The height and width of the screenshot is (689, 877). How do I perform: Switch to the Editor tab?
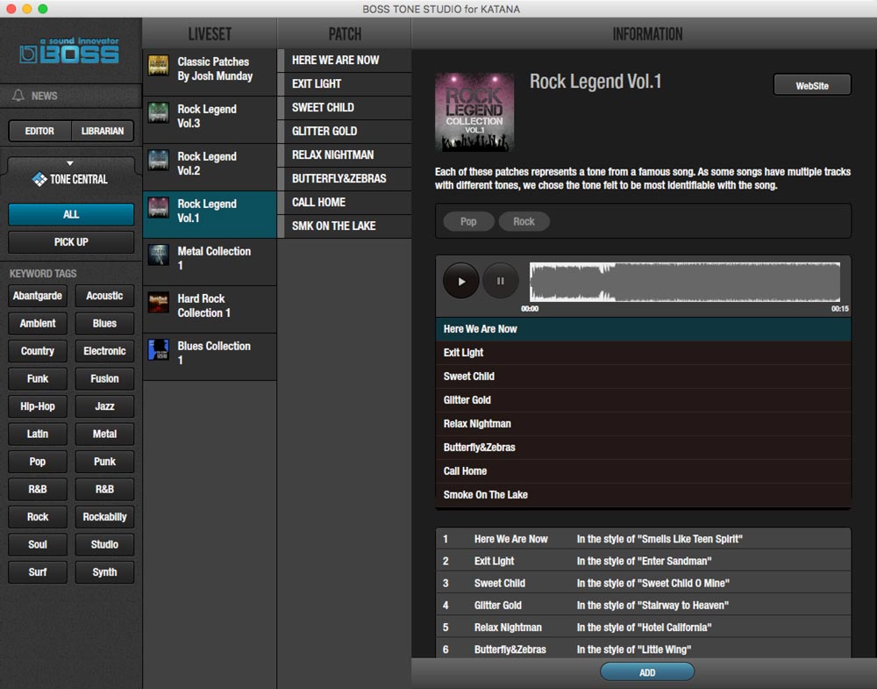coord(39,131)
